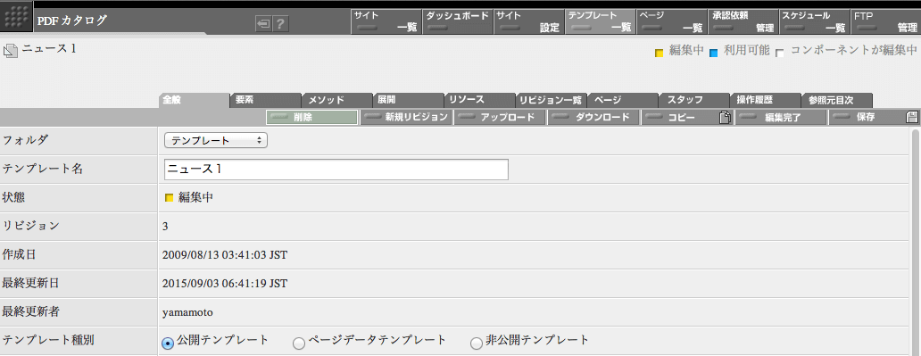Viewport: 921px width, 356px height.
Task: Click the 最終更新日 value 2015/09/03 06:41:19 JST
Action: [225, 284]
